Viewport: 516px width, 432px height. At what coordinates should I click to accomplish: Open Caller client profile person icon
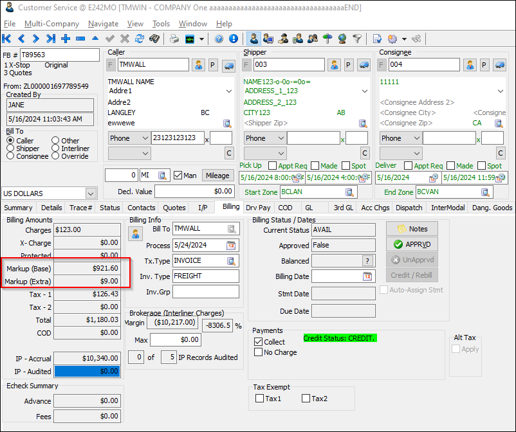(x=198, y=65)
